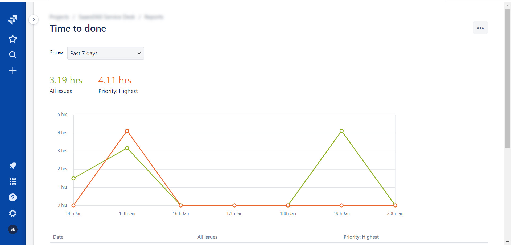Screen dimensions: 511x245
Task: Open the three-dots more actions menu
Action: point(480,28)
